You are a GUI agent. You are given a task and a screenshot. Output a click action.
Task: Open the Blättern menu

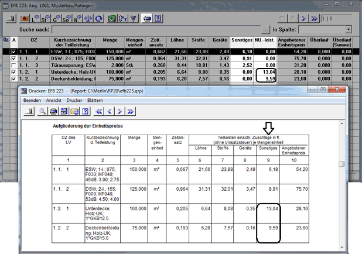pos(95,101)
